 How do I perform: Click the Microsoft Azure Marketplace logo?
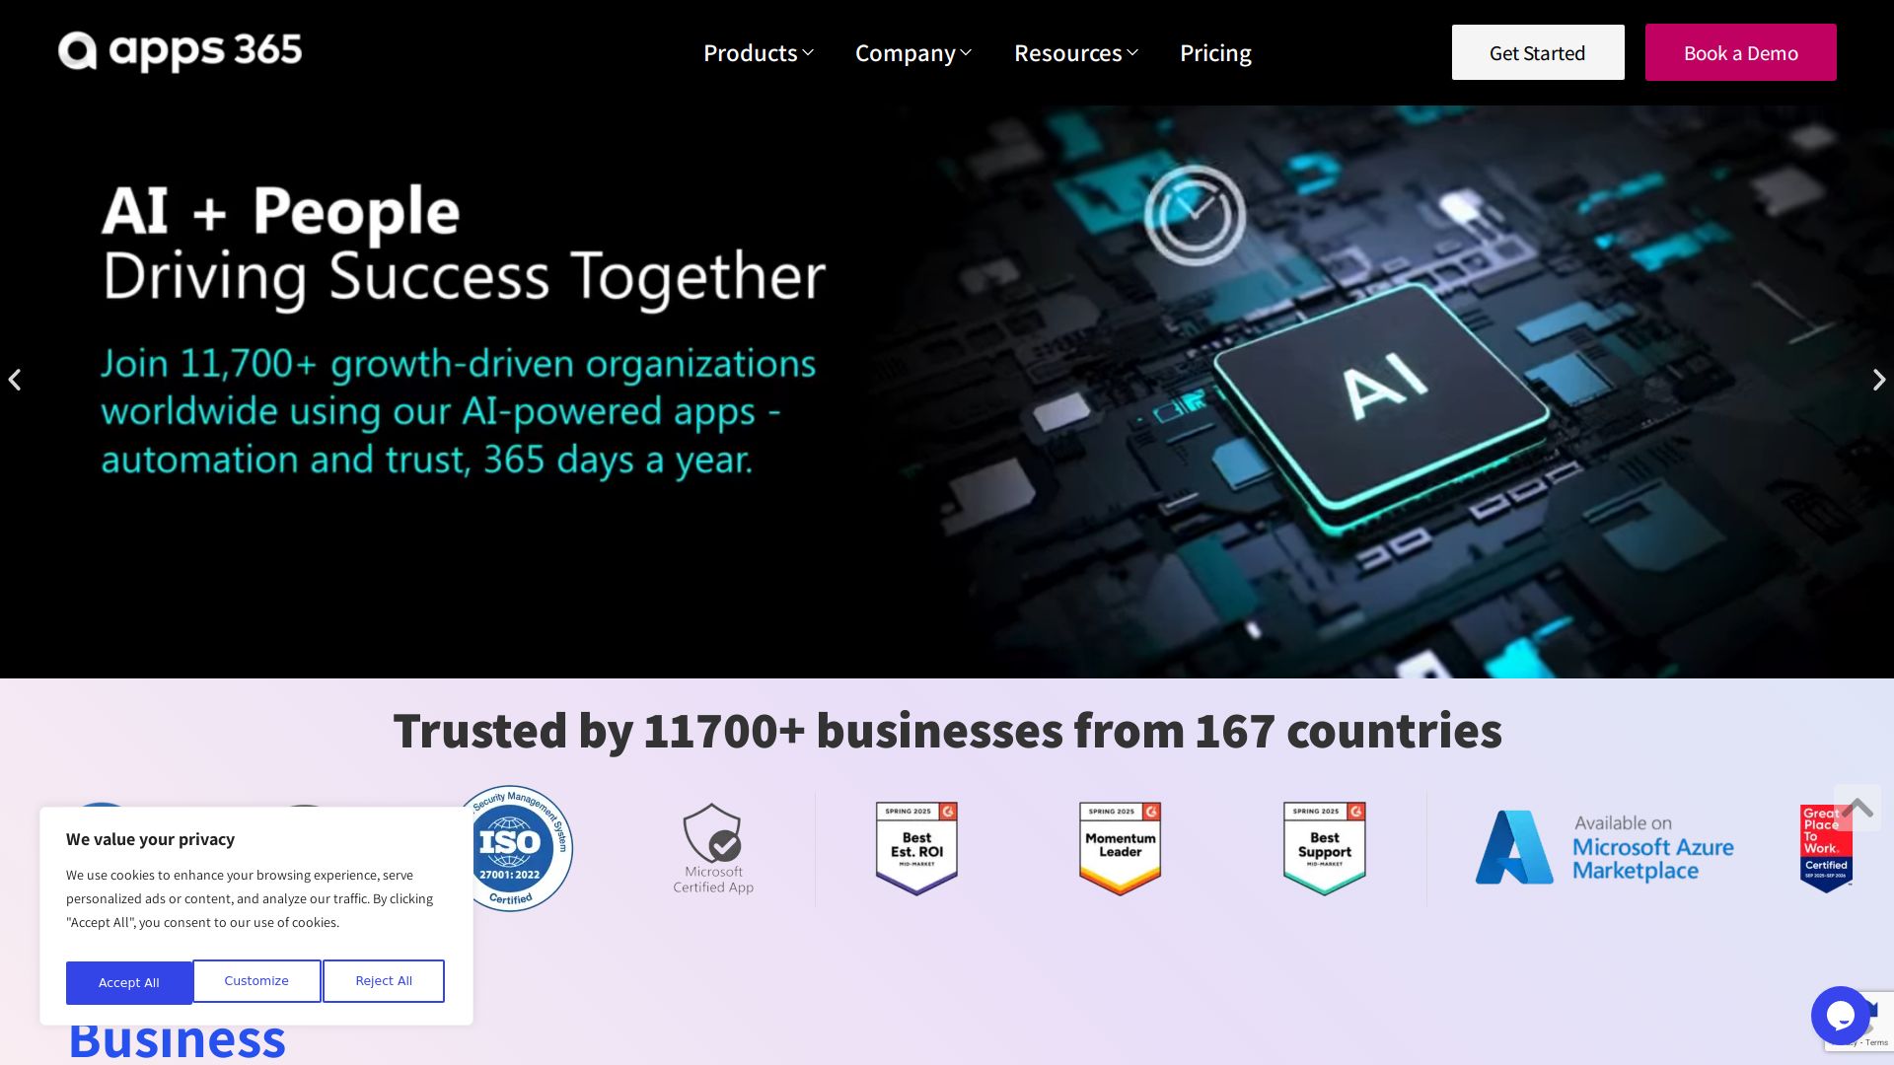click(x=1604, y=848)
